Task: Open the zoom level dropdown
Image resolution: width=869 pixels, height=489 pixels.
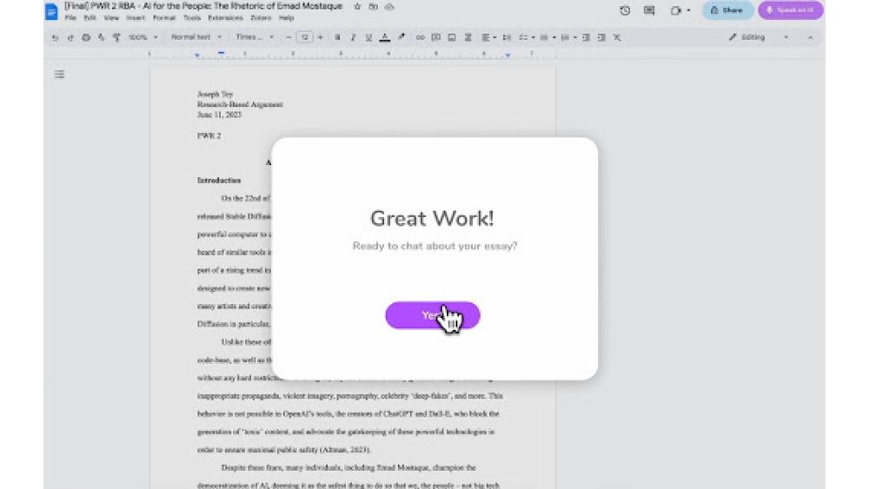Action: pyautogui.click(x=143, y=37)
